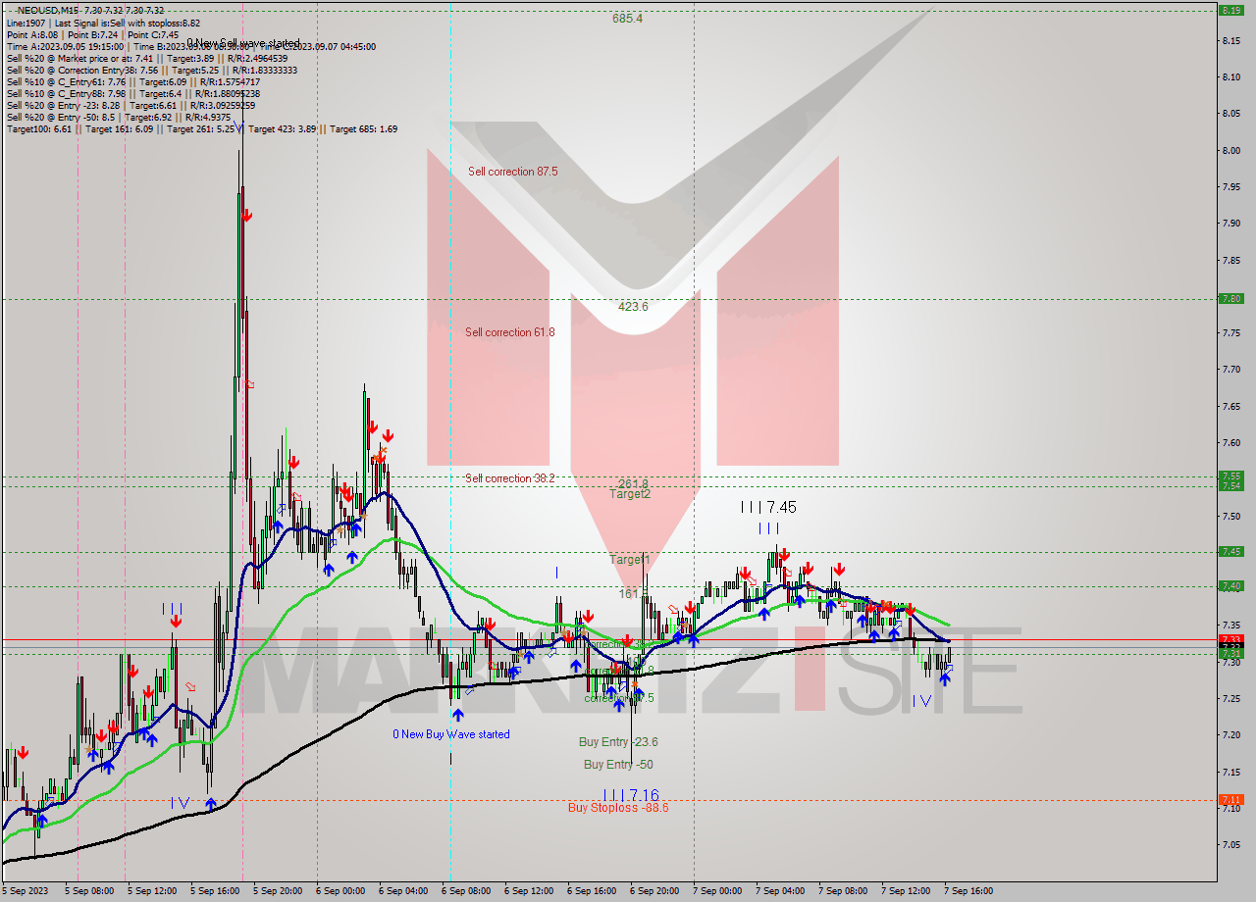Select the 685.4 Fibonacci level label
1256x902 pixels.
pyautogui.click(x=627, y=18)
